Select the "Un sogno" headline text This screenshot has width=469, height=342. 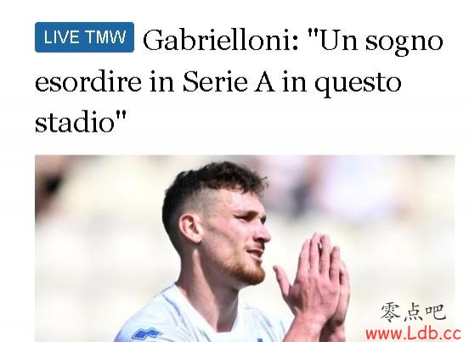point(375,42)
